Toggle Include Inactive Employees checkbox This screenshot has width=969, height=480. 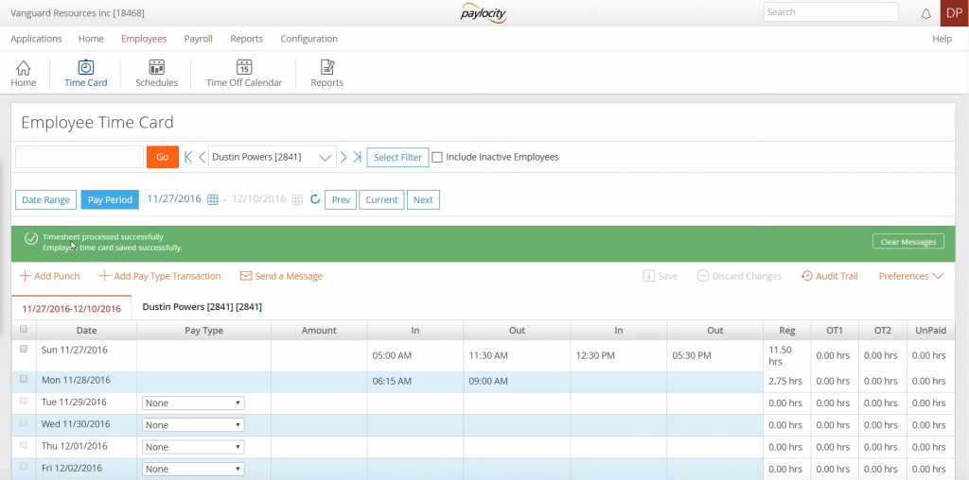437,157
